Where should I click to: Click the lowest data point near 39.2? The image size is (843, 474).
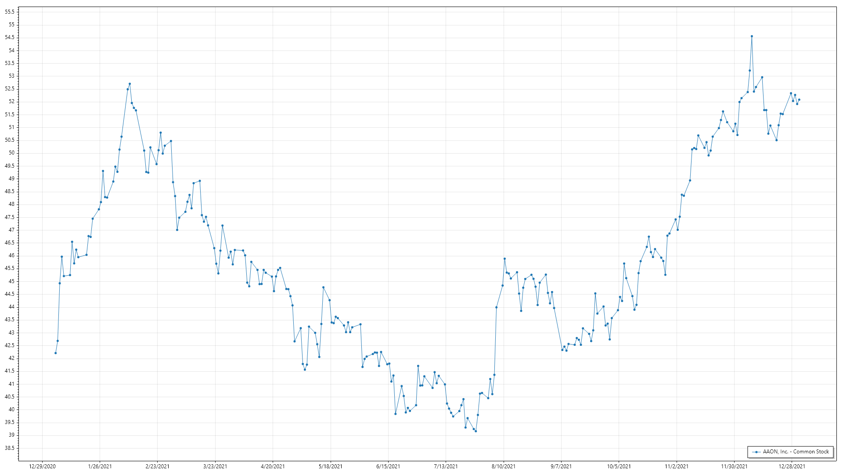(476, 431)
